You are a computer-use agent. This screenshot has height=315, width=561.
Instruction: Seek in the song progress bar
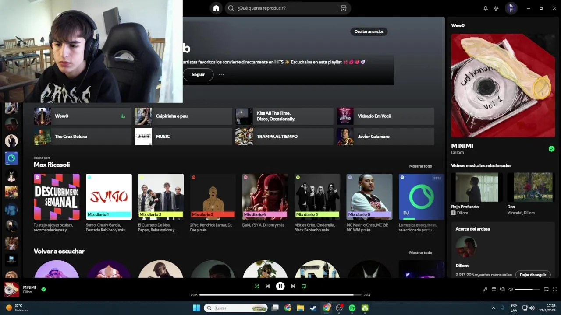280,295
